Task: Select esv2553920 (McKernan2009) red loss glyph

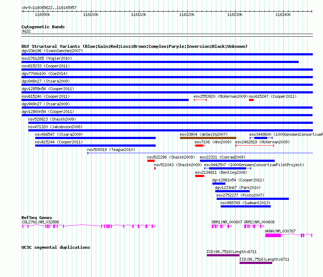Action: [200, 100]
